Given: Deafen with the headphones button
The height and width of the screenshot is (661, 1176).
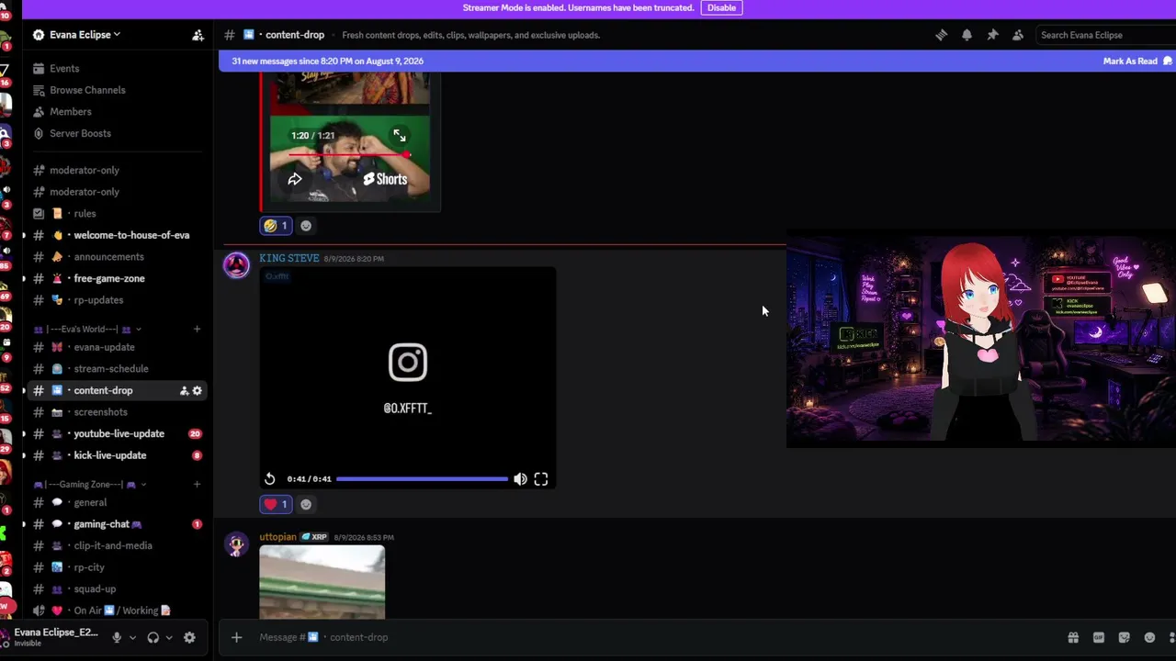Looking at the screenshot, I should pyautogui.click(x=153, y=637).
